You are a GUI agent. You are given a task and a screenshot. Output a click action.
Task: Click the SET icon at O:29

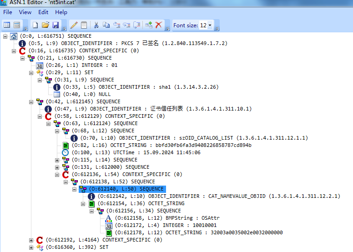[x=40, y=73]
